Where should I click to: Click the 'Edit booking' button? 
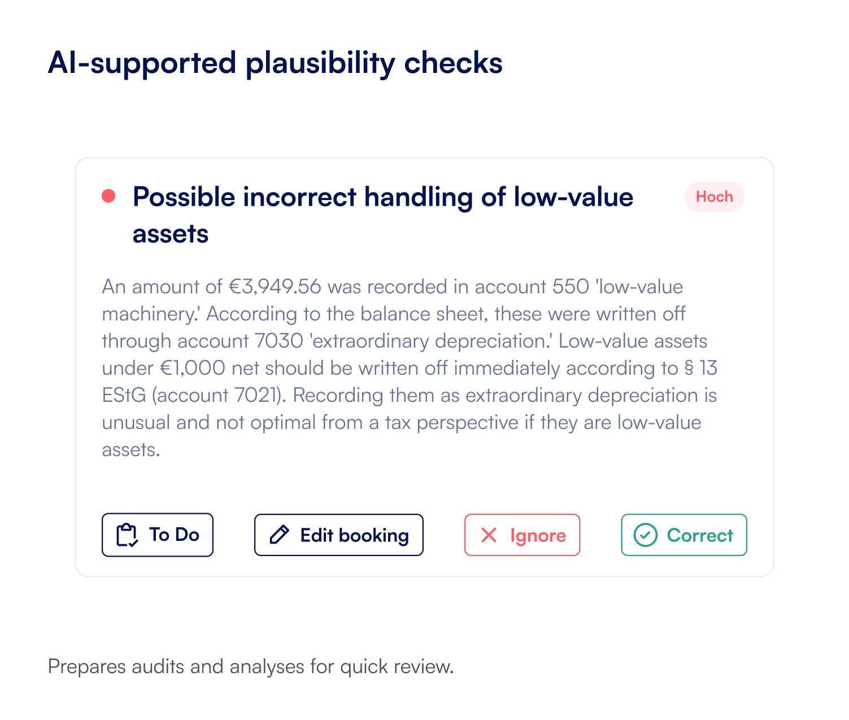click(338, 535)
